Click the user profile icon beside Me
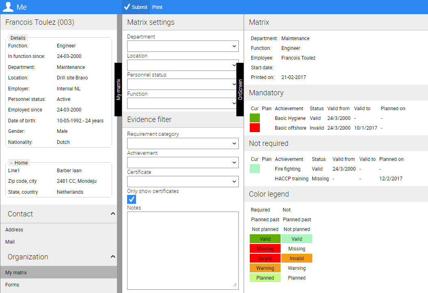Image resolution: width=428 pixels, height=293 pixels. (x=8, y=7)
